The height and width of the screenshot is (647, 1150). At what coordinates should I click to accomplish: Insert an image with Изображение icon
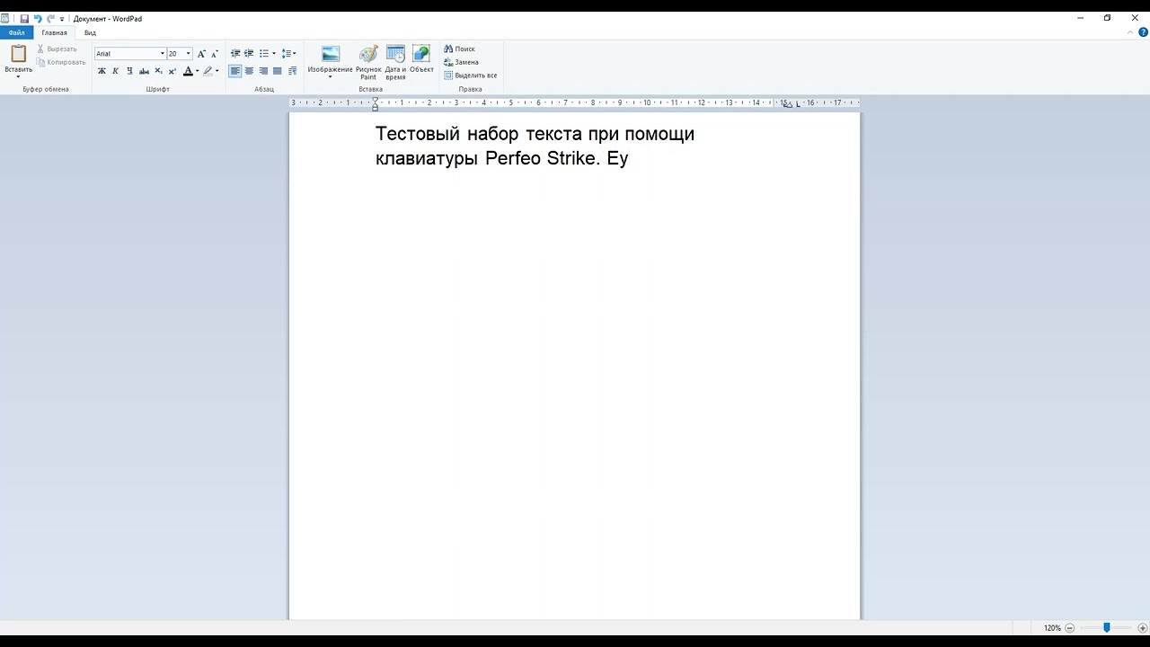point(331,54)
